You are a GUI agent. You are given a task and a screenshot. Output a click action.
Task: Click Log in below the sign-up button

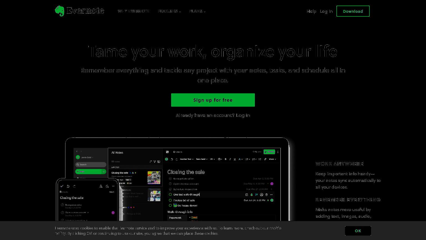tap(243, 115)
